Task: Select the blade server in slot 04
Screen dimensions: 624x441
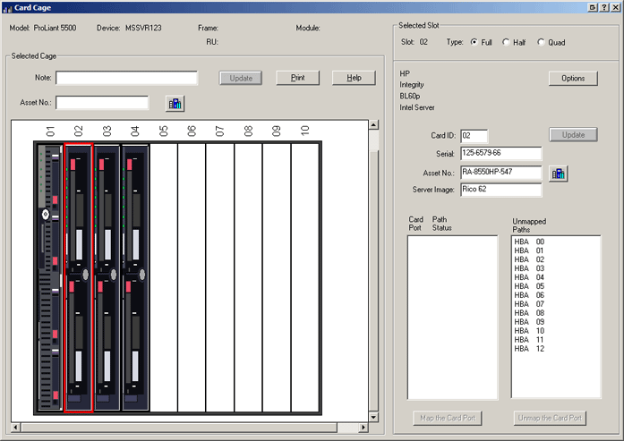Action: (135, 277)
